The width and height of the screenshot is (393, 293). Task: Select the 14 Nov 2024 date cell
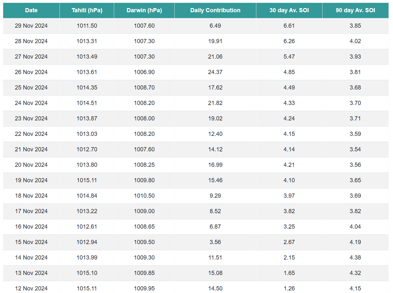click(x=31, y=258)
